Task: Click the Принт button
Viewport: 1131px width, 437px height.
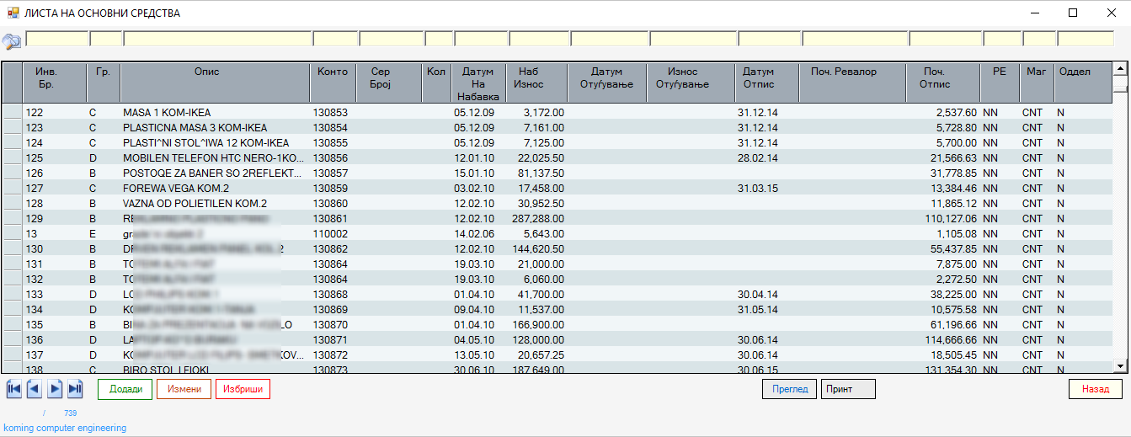Action: coord(848,389)
